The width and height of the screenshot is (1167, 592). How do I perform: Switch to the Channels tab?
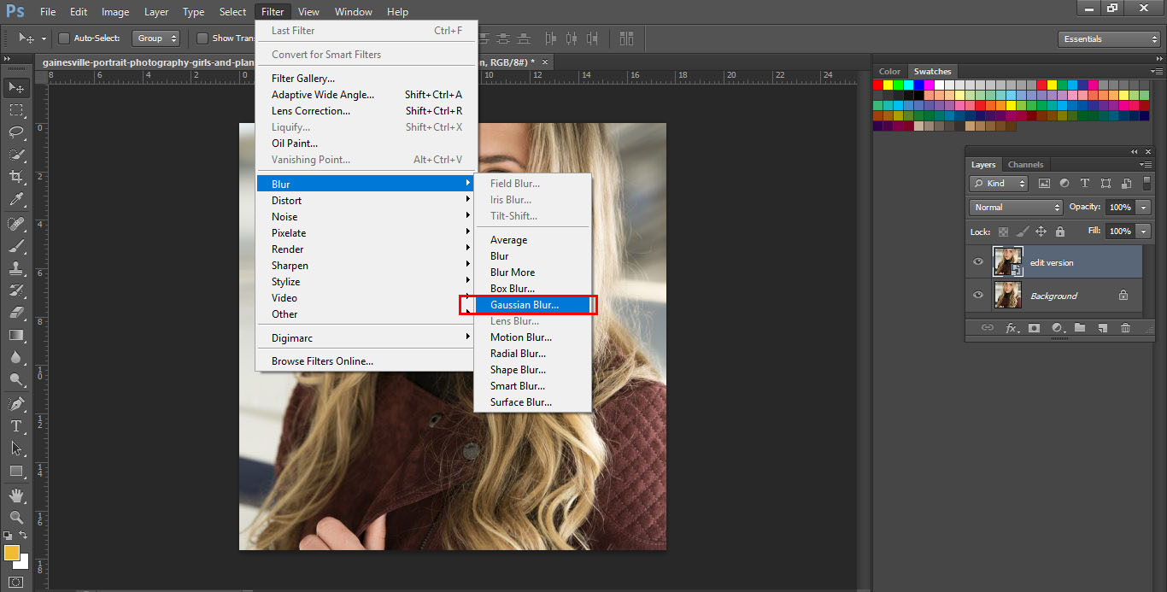tap(1025, 164)
